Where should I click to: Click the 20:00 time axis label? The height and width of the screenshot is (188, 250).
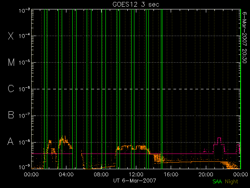click(206, 174)
